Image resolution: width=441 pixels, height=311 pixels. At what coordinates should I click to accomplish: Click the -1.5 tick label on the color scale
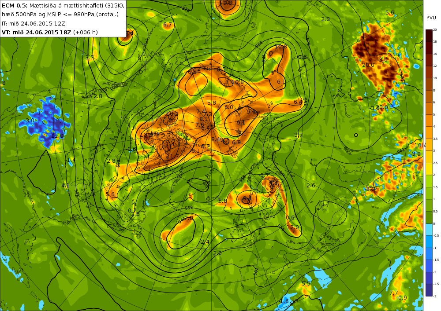tap(436, 260)
